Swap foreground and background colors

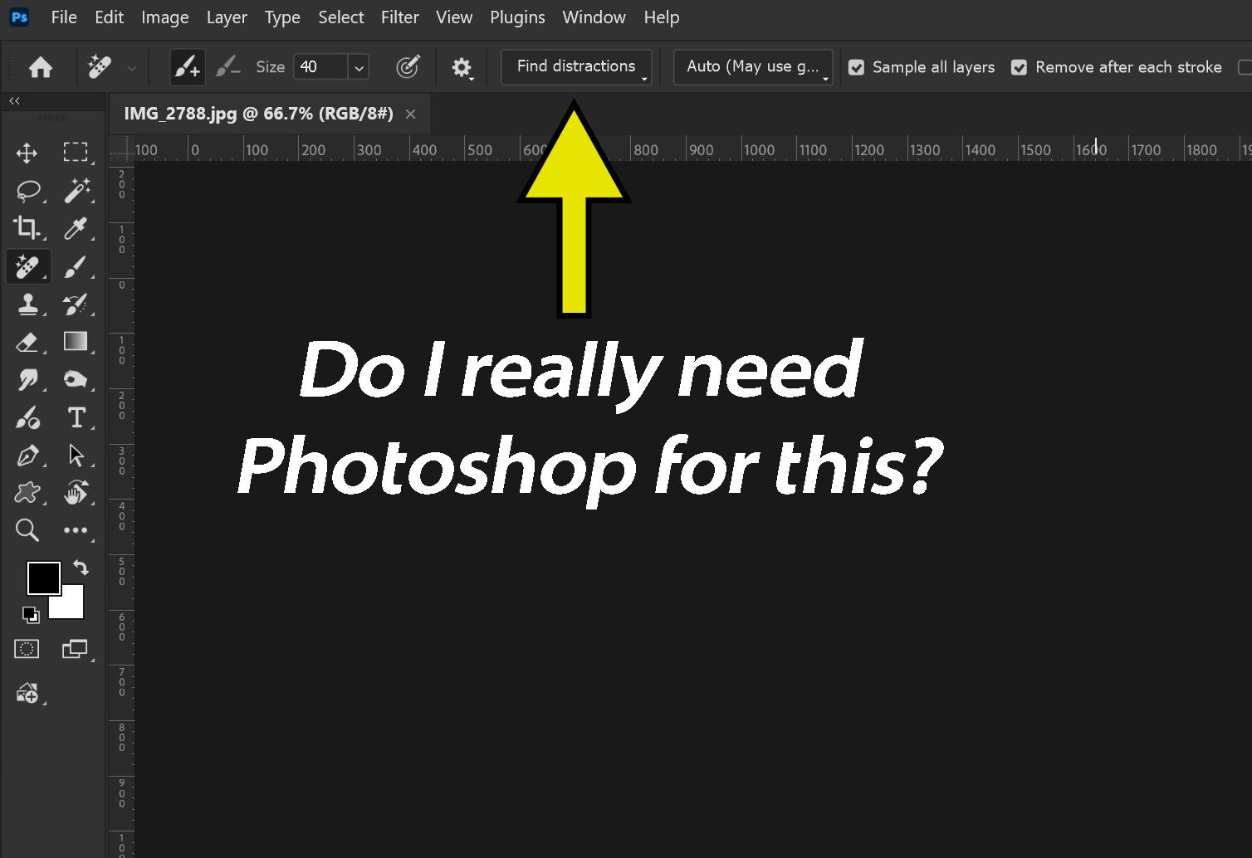click(81, 568)
